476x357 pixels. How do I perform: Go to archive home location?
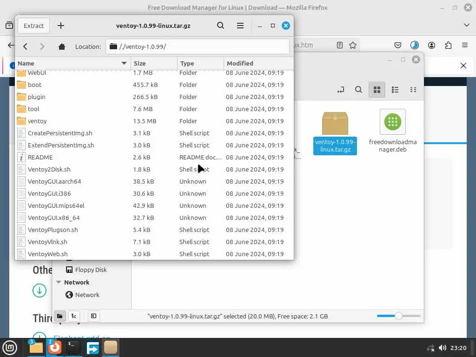pos(62,46)
